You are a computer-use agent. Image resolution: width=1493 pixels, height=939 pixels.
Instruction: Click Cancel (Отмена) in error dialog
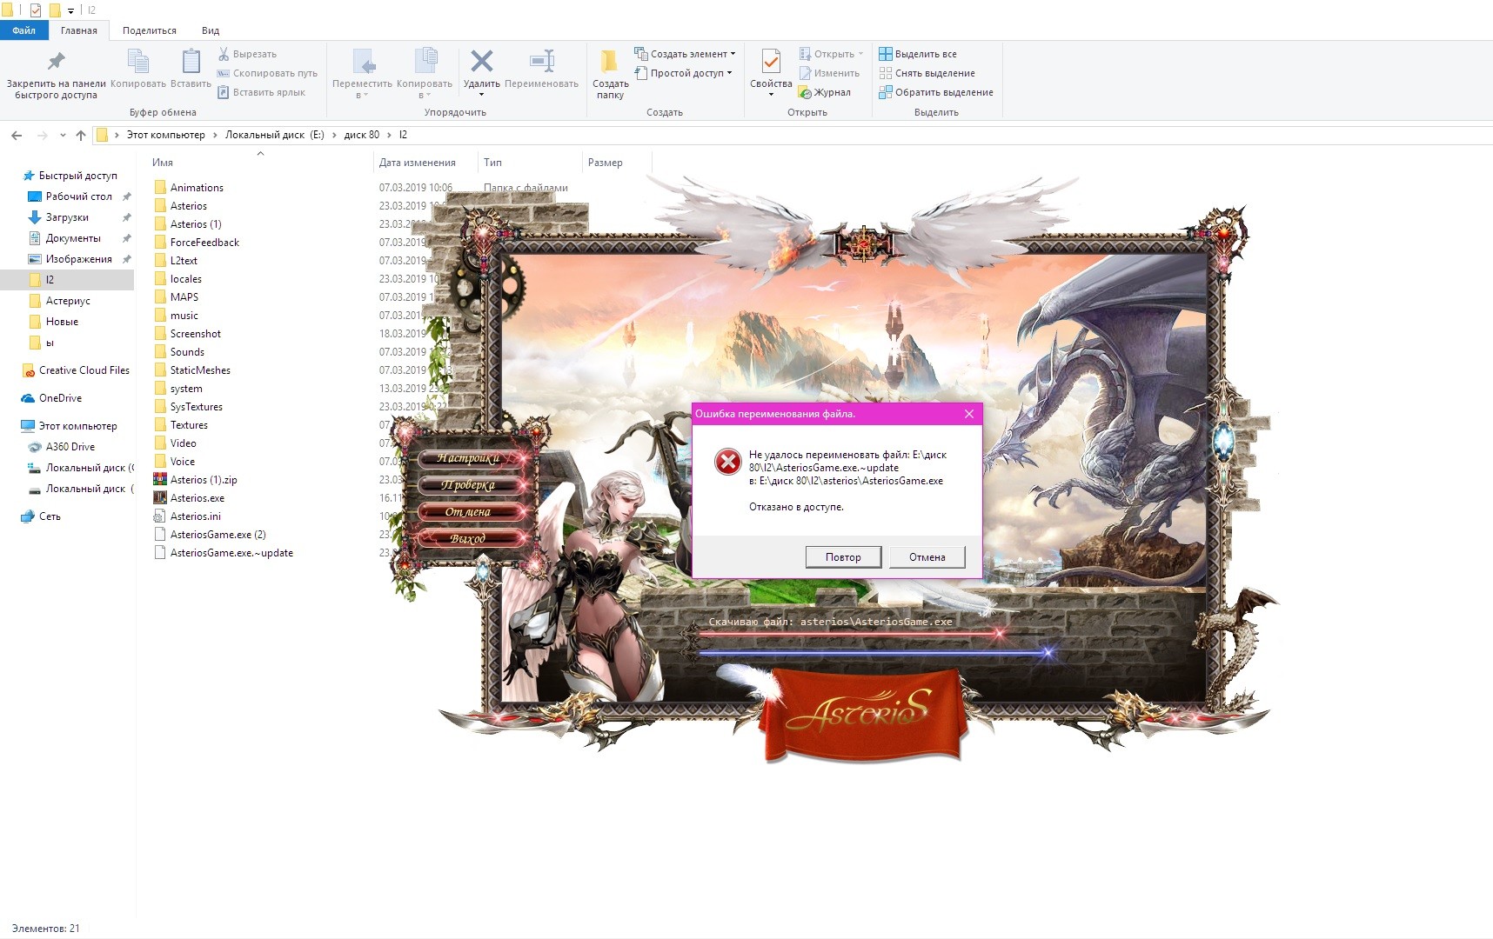click(x=927, y=557)
